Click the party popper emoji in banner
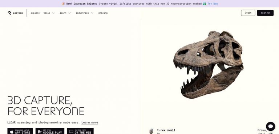 coord(63,4)
